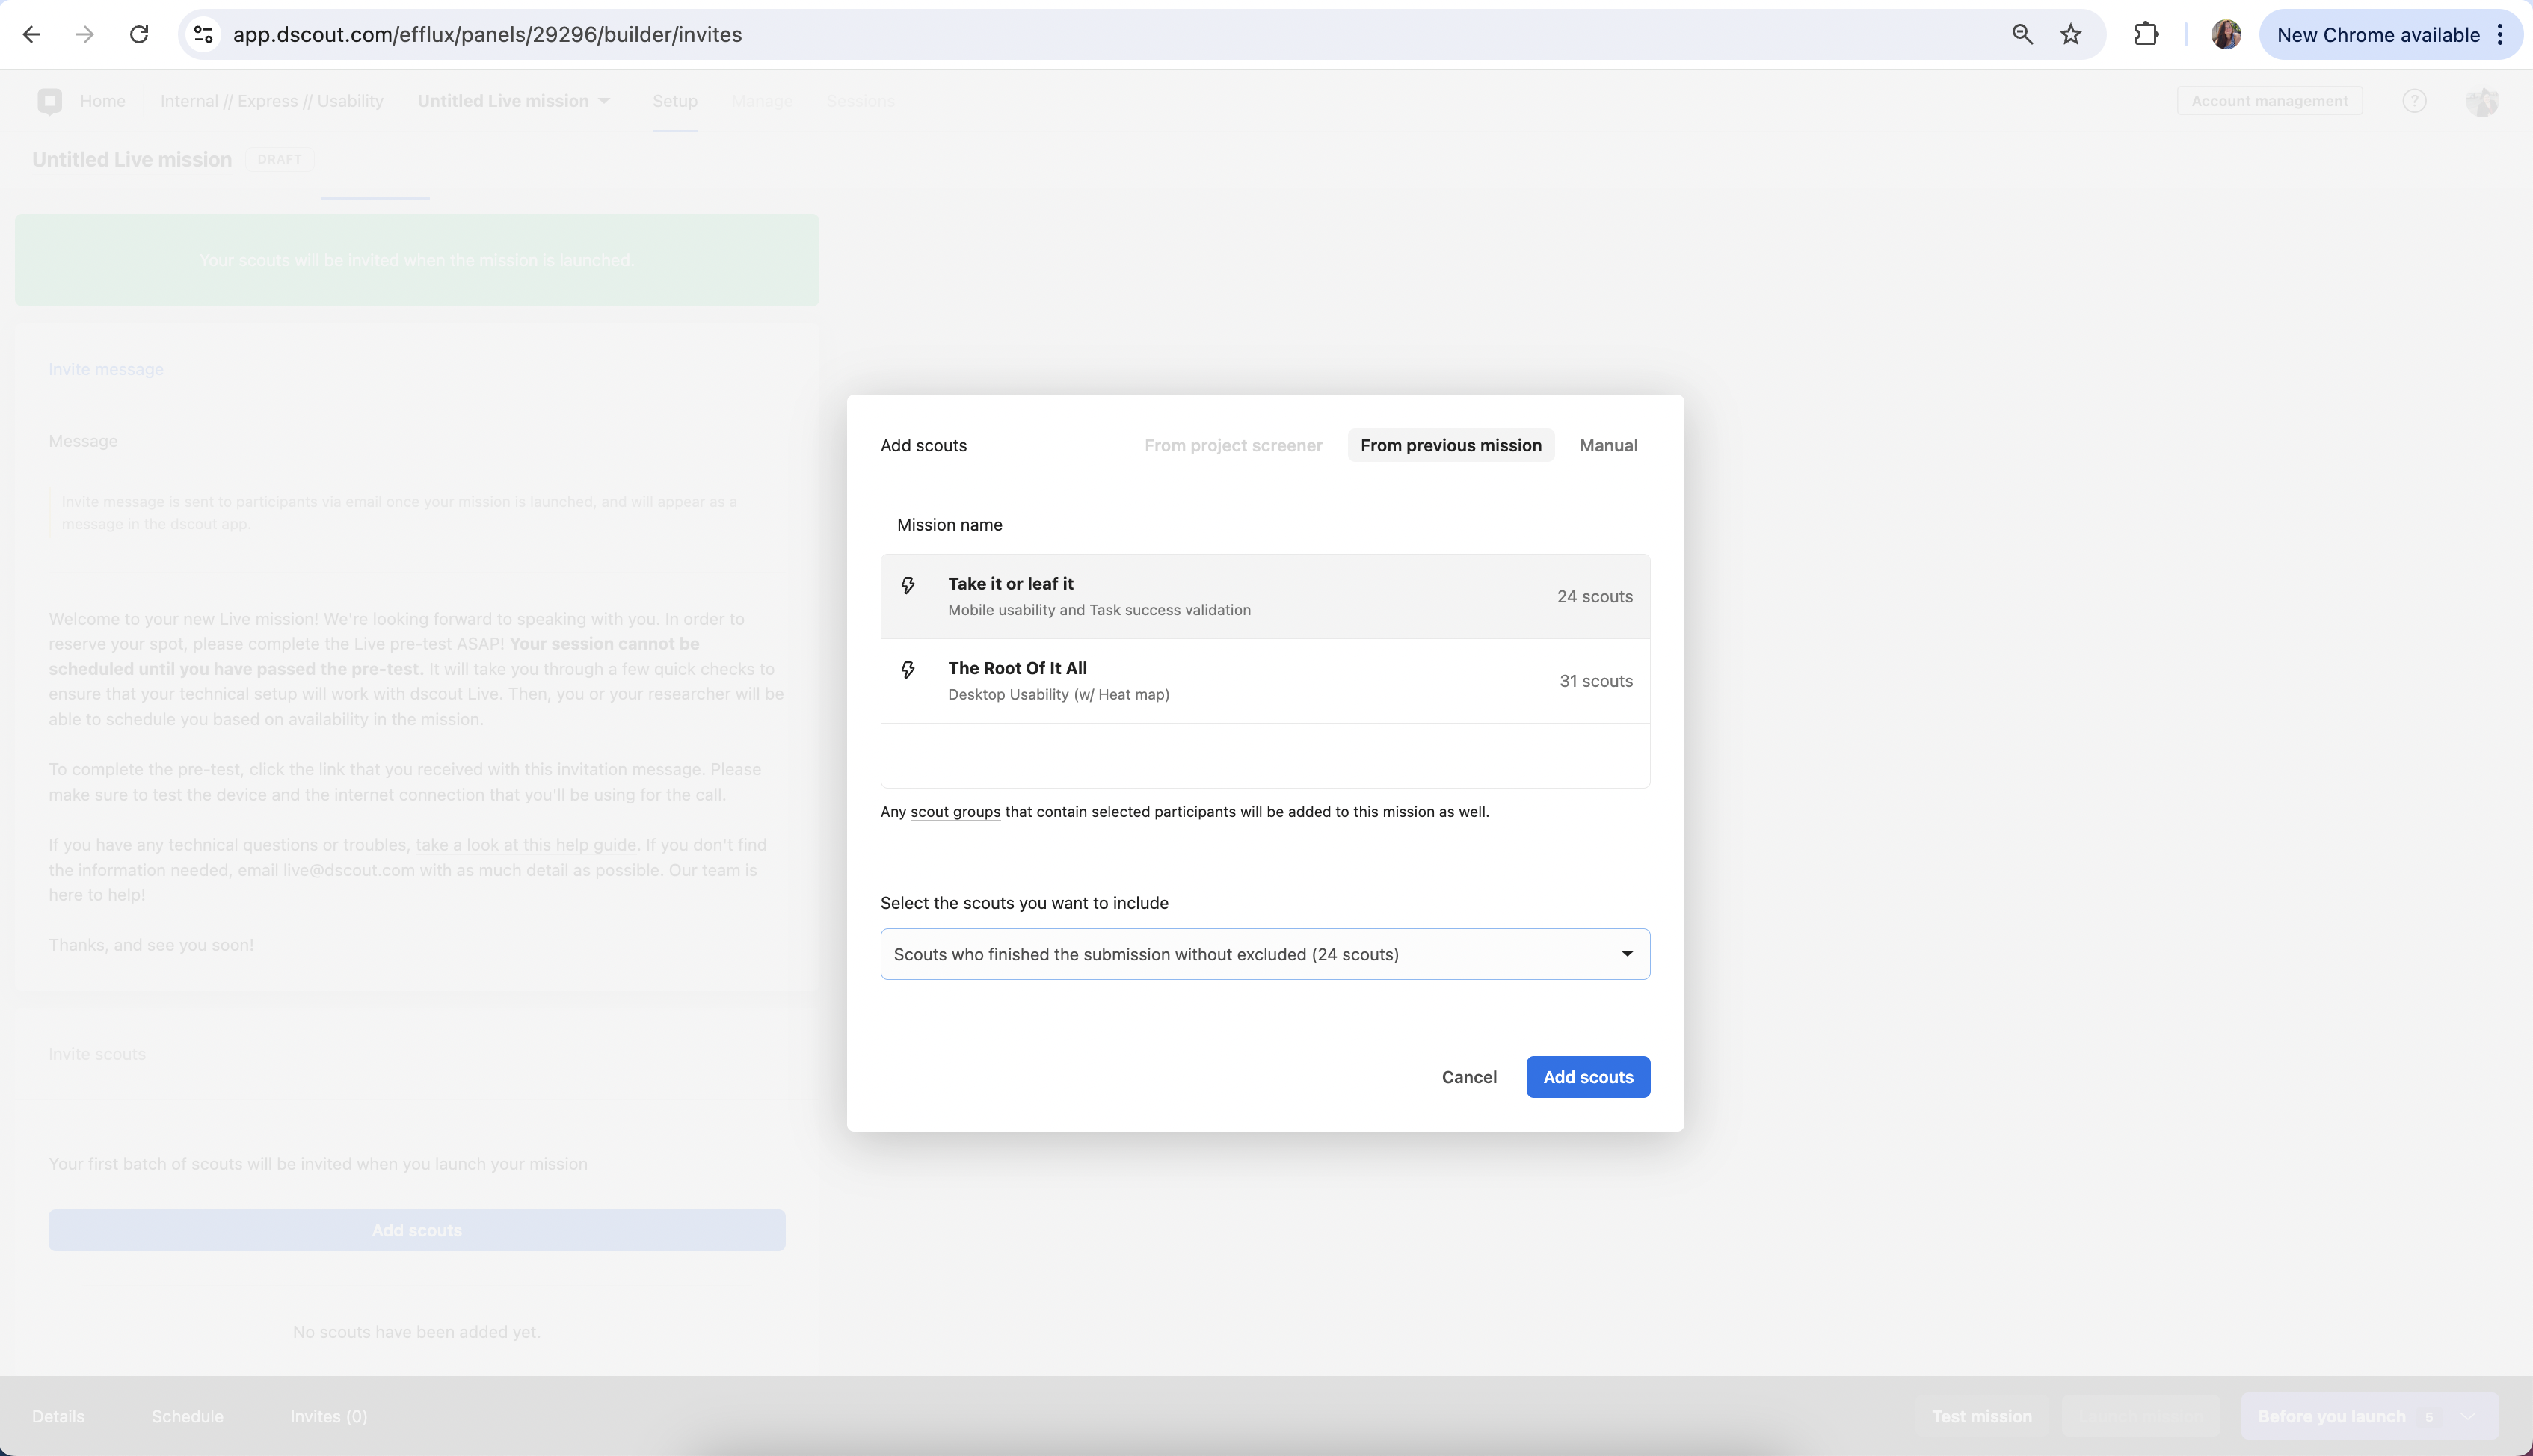Click the dscout logo icon near Home
The image size is (2533, 1456).
click(50, 101)
